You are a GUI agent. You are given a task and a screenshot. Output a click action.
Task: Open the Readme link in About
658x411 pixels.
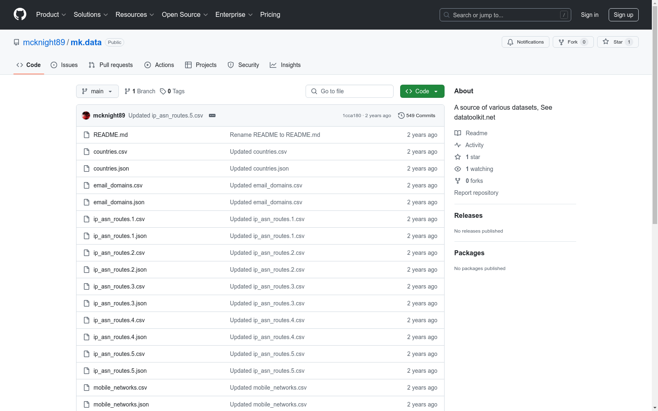471,133
